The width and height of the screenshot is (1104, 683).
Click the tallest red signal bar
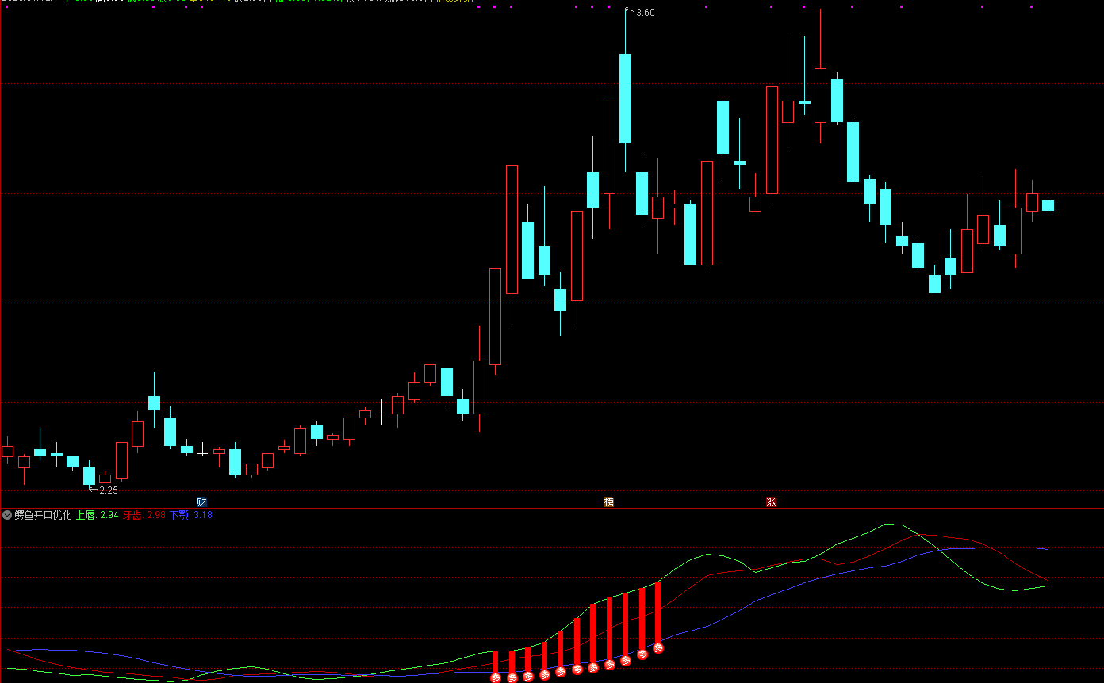[x=658, y=612]
